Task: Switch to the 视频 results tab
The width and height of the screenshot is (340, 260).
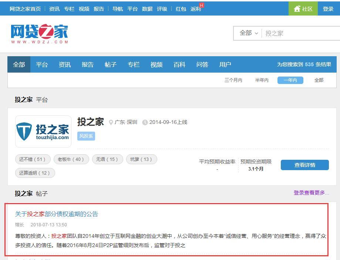Action: pyautogui.click(x=156, y=64)
